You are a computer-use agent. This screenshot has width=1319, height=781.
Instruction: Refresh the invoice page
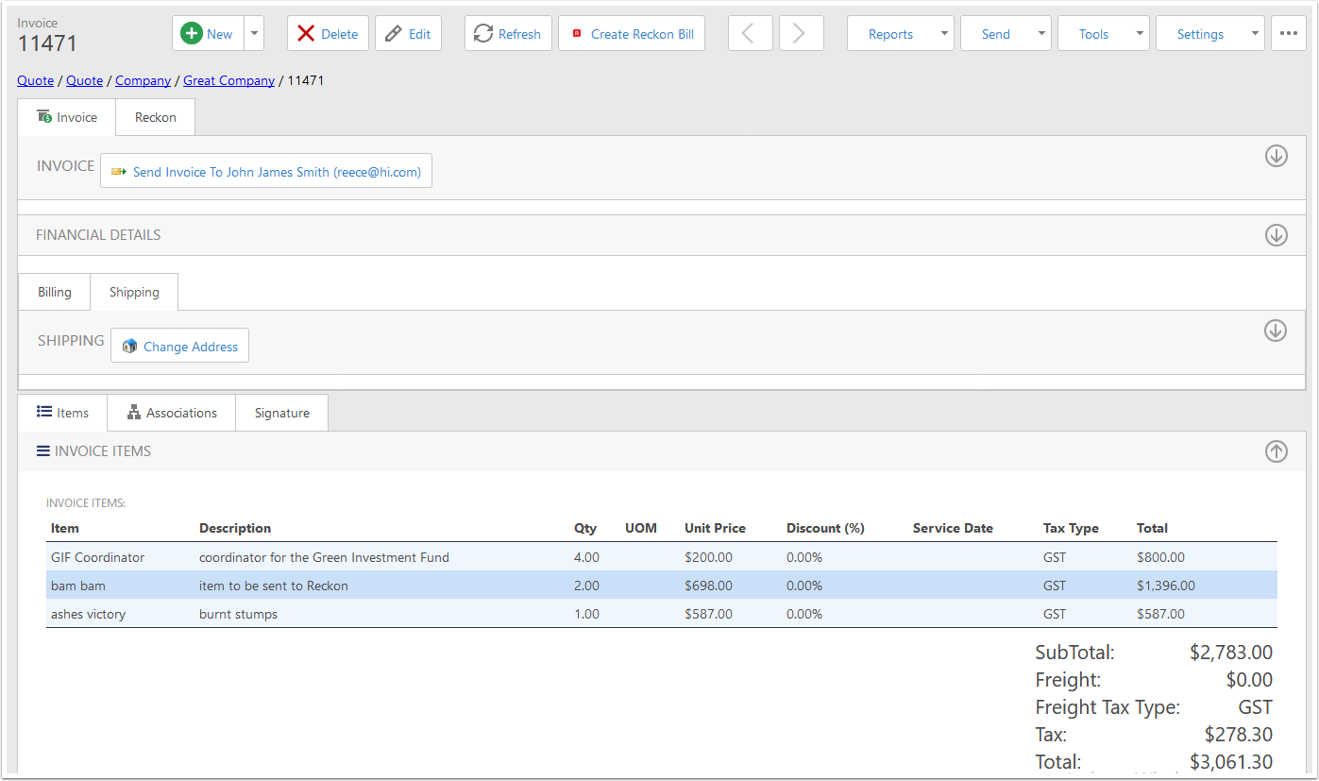coord(508,34)
